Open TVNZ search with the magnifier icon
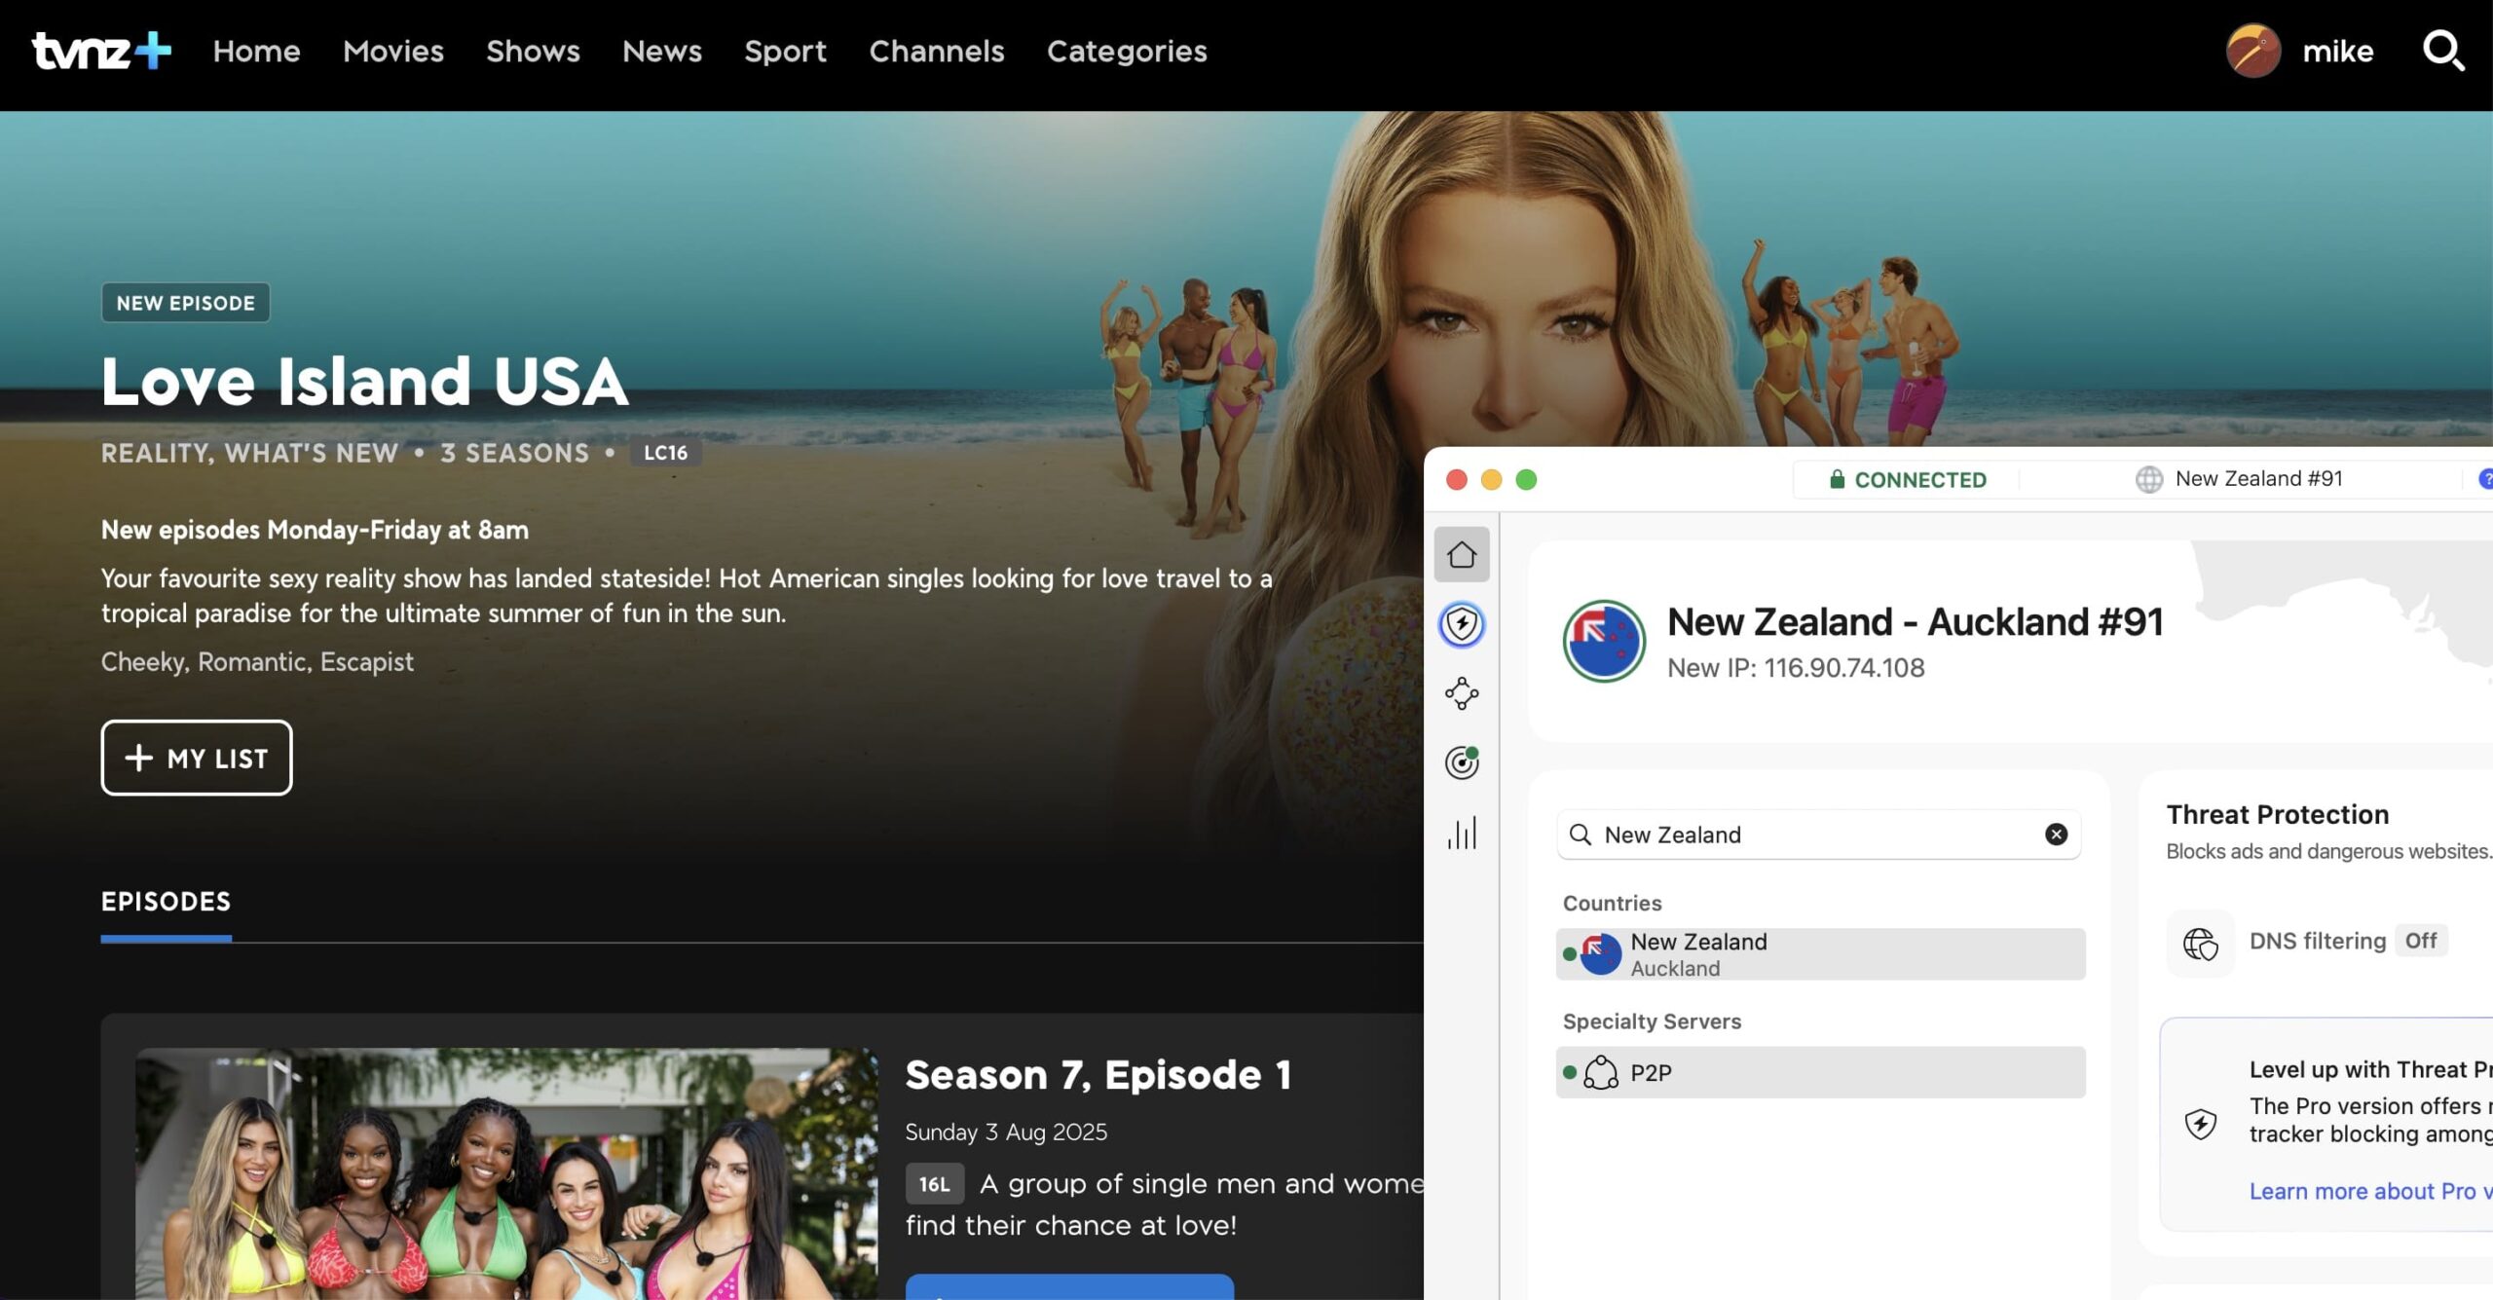The image size is (2493, 1300). (2444, 52)
